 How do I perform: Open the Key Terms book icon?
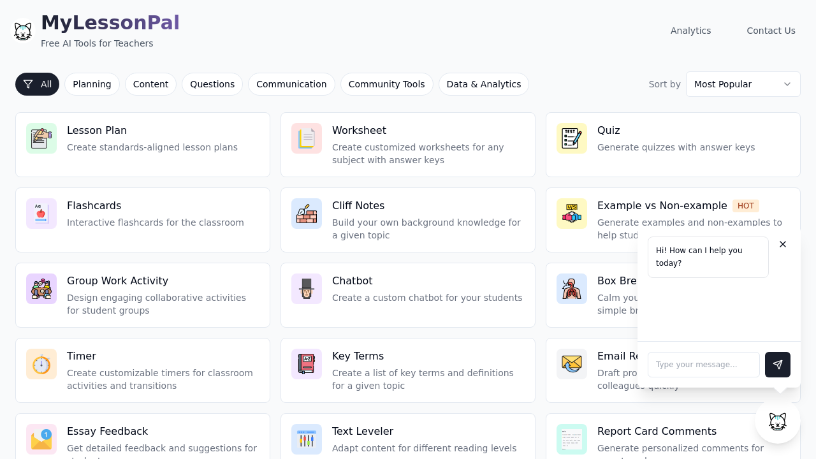coord(307,364)
